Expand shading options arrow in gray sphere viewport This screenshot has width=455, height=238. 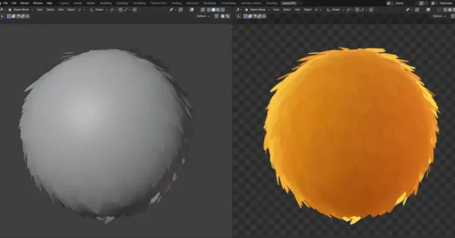(227, 9)
